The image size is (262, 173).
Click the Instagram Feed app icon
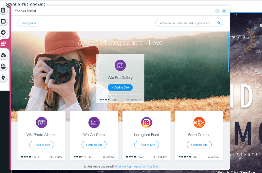[146, 122]
